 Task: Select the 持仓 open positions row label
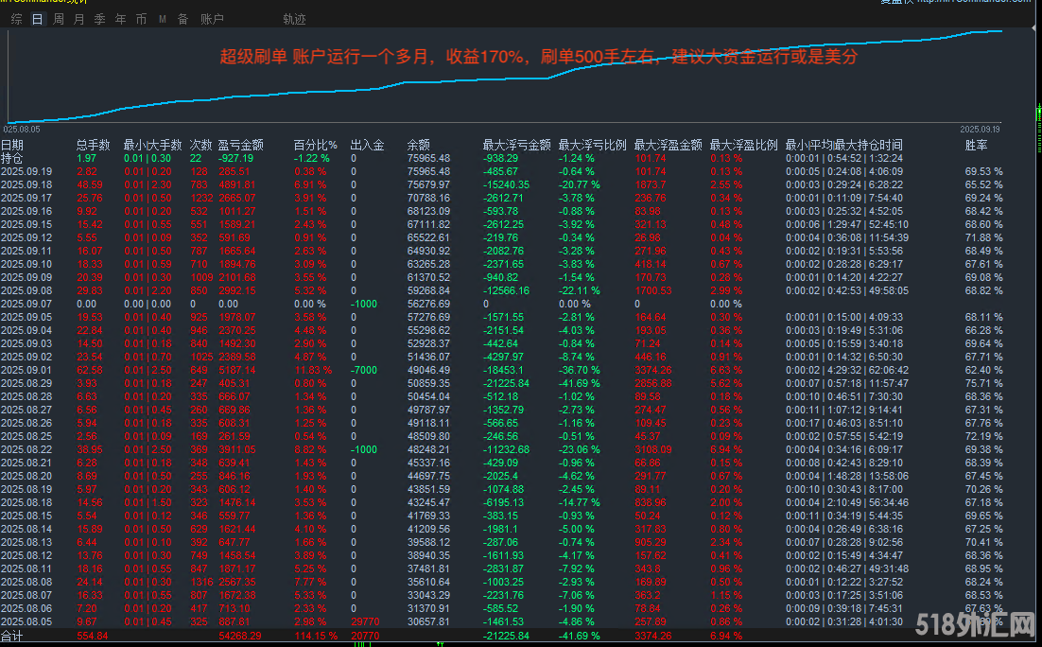coord(12,158)
